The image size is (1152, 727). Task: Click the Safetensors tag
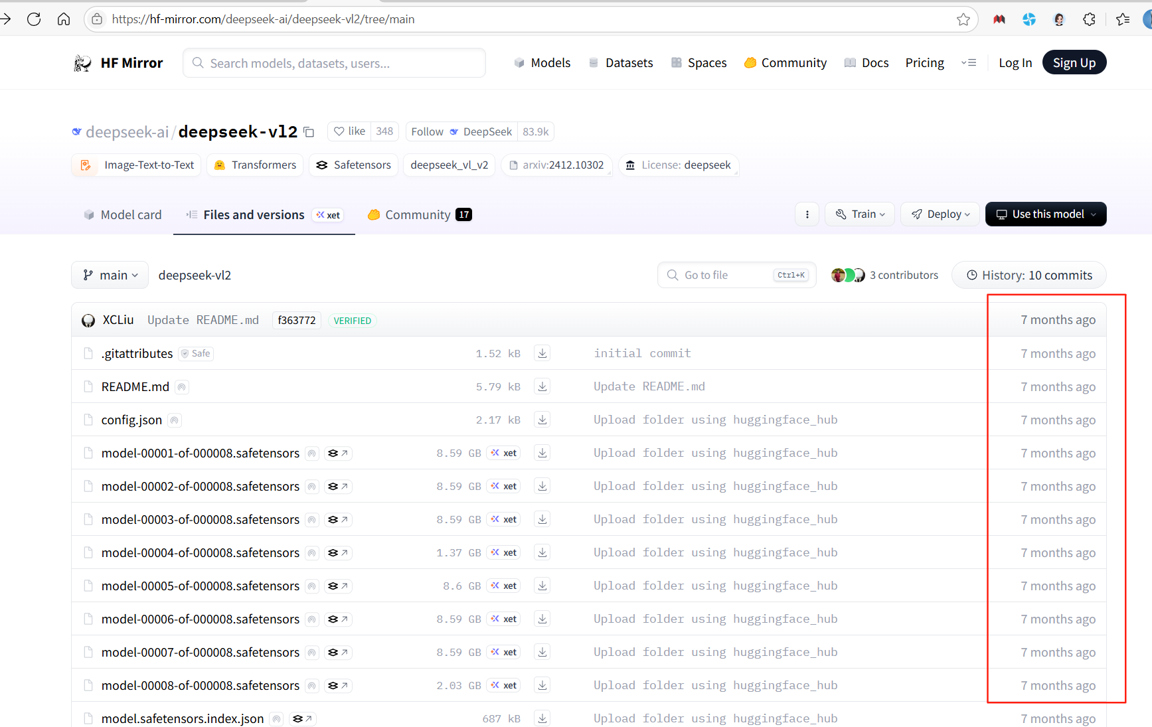(353, 165)
